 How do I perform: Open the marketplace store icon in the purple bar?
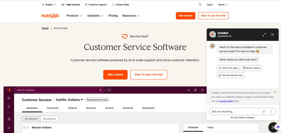click(x=195, y=90)
